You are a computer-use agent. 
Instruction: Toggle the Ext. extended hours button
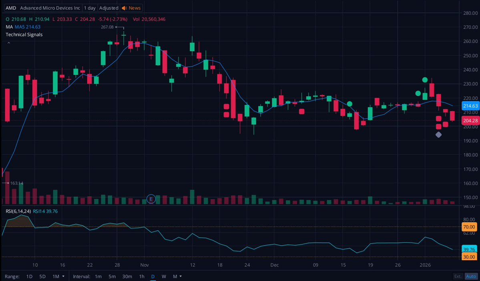(458, 277)
